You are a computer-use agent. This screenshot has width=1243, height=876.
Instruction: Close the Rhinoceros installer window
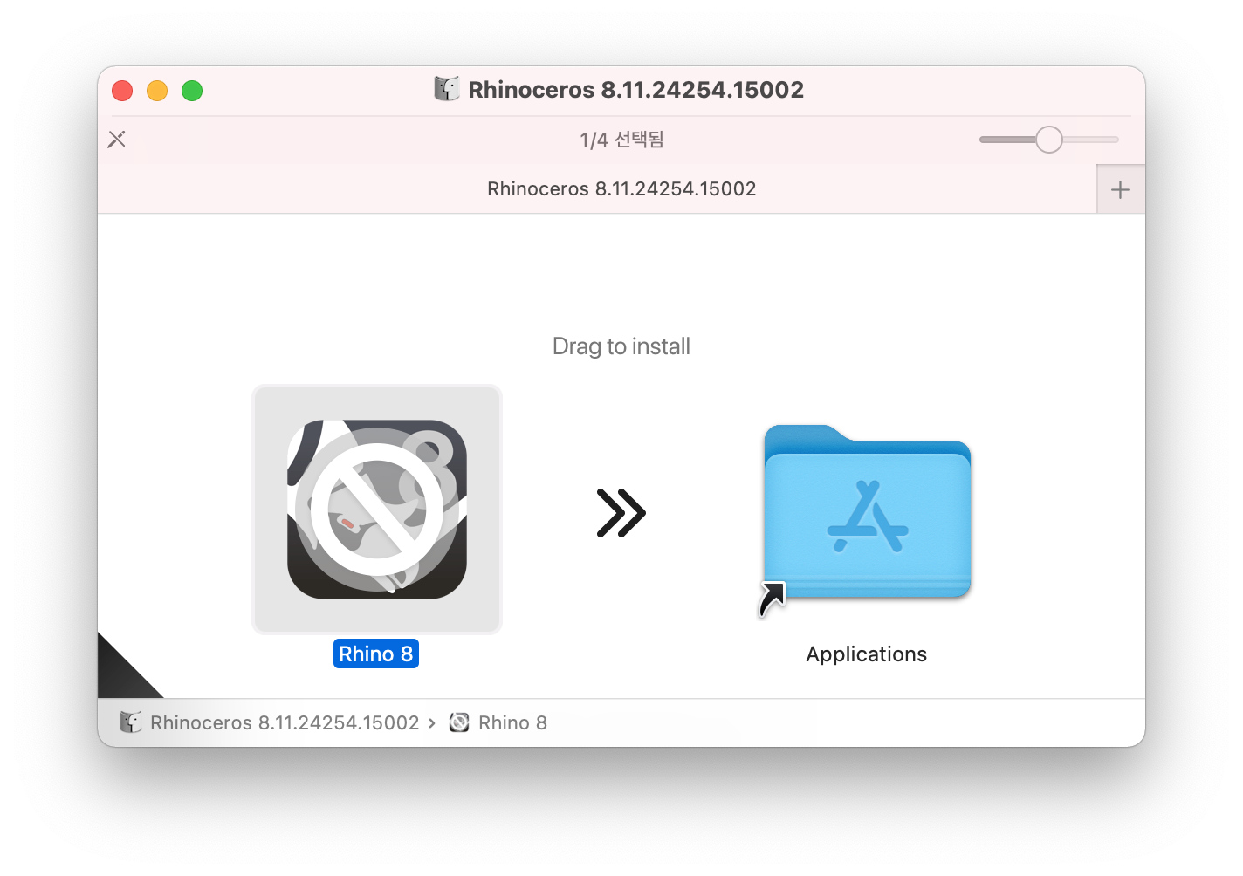pos(122,91)
